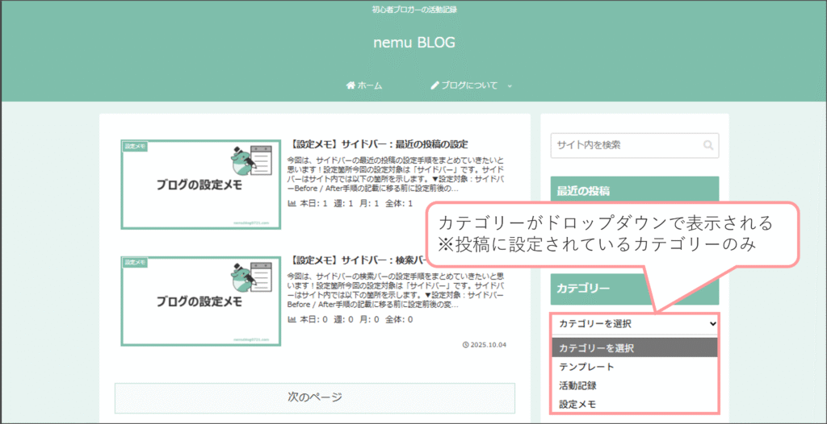Click the house icon in the navigation bar

351,85
